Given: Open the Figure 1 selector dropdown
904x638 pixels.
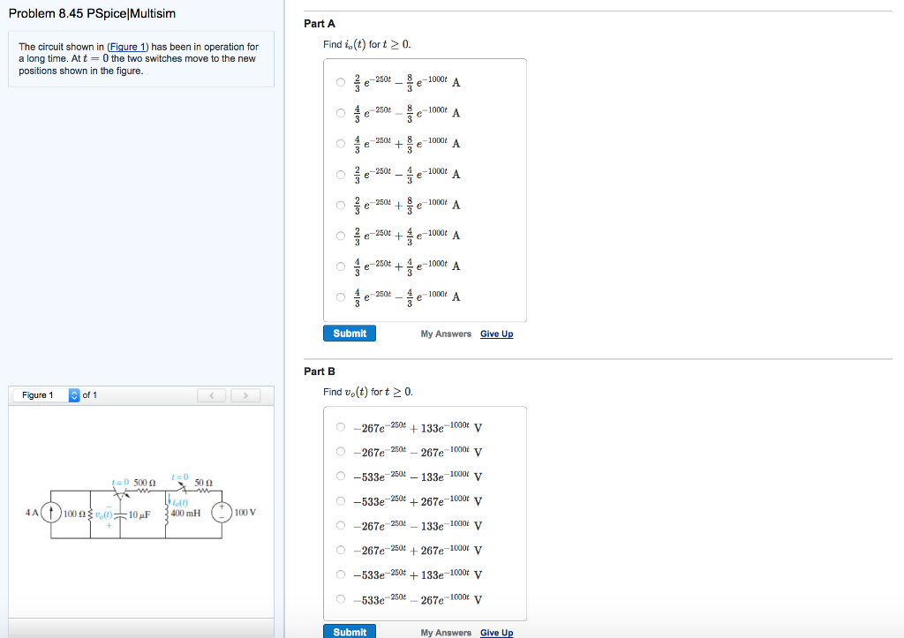Looking at the screenshot, I should (x=46, y=394).
